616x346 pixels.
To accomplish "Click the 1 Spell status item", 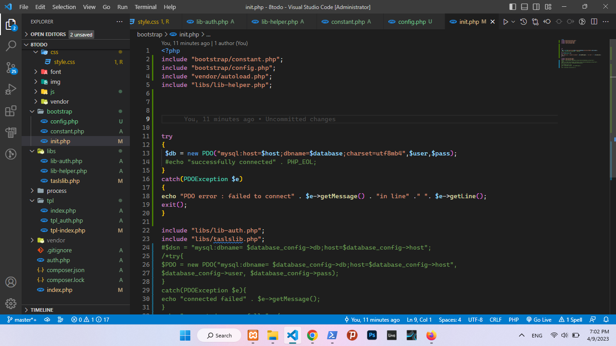I will [x=570, y=319].
